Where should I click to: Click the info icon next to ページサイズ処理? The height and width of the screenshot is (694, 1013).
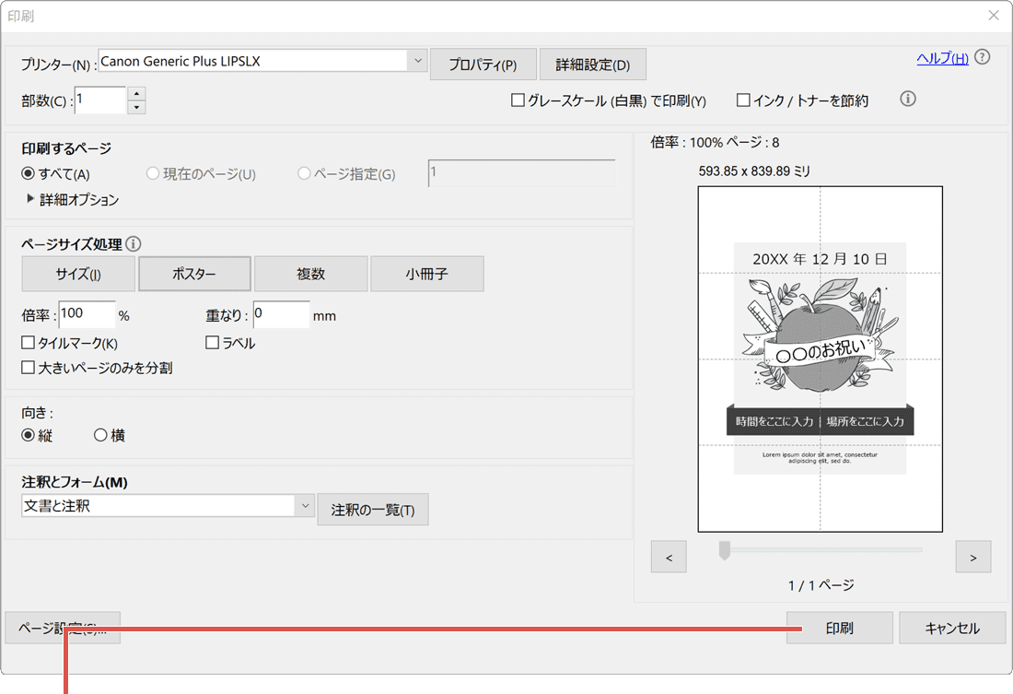[x=134, y=243]
